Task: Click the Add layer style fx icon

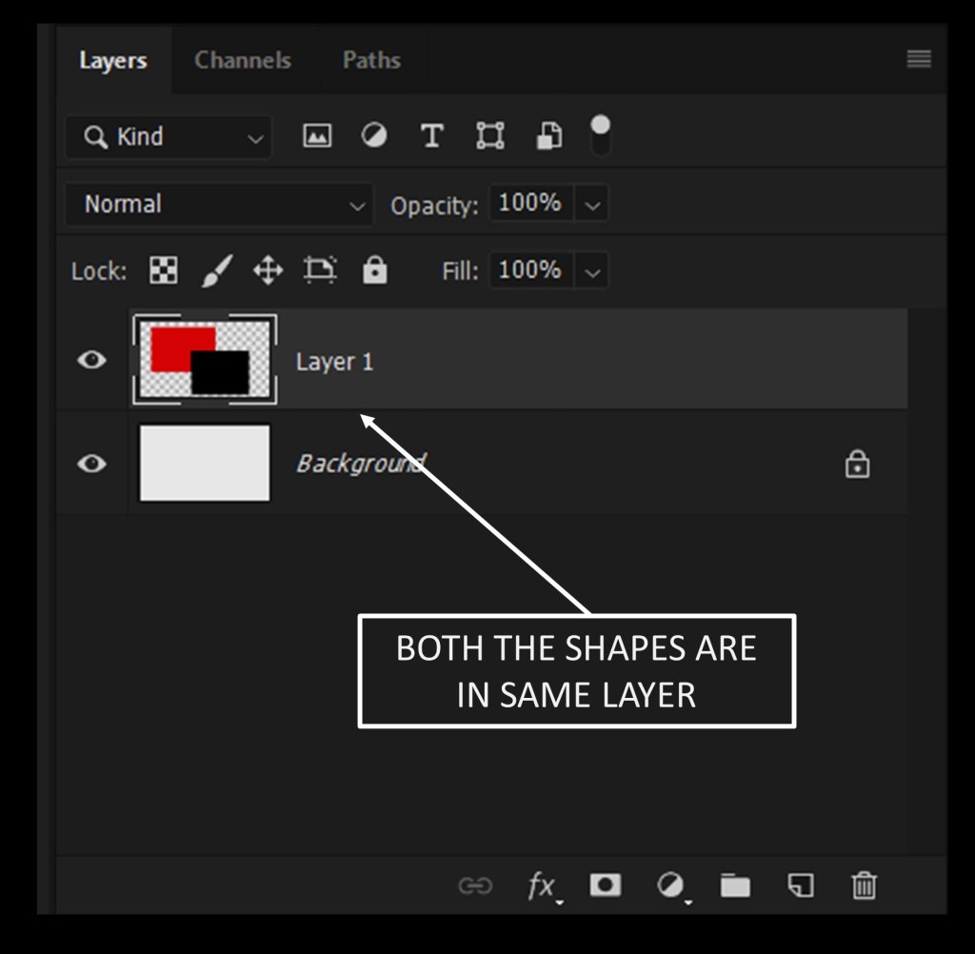Action: (542, 886)
